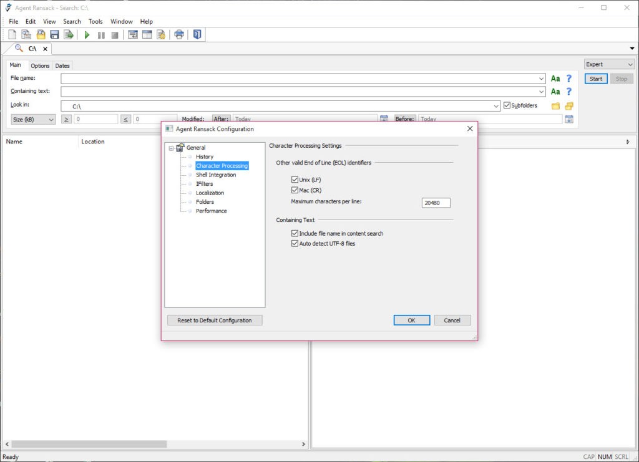Toggle the greater-than-or-equal size button
639x462 pixels.
point(66,119)
